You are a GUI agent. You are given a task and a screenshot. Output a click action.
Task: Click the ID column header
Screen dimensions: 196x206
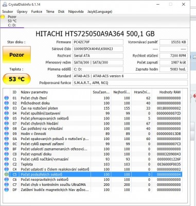(x=14, y=92)
